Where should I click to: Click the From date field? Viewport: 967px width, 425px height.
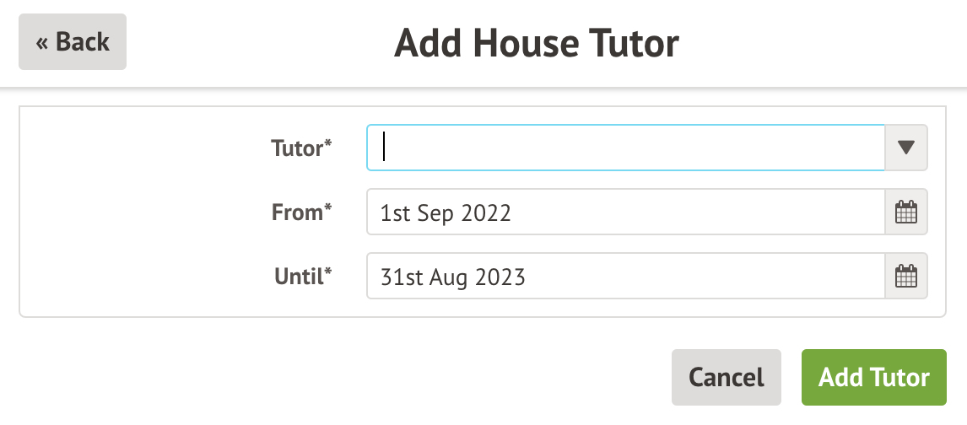click(624, 212)
